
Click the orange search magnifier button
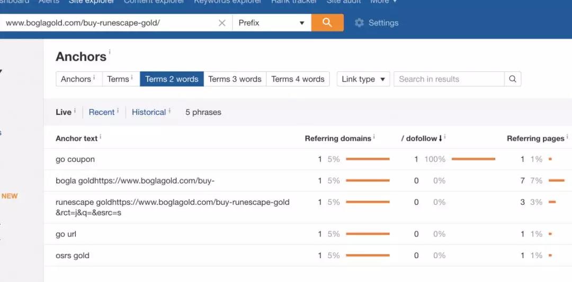[327, 23]
